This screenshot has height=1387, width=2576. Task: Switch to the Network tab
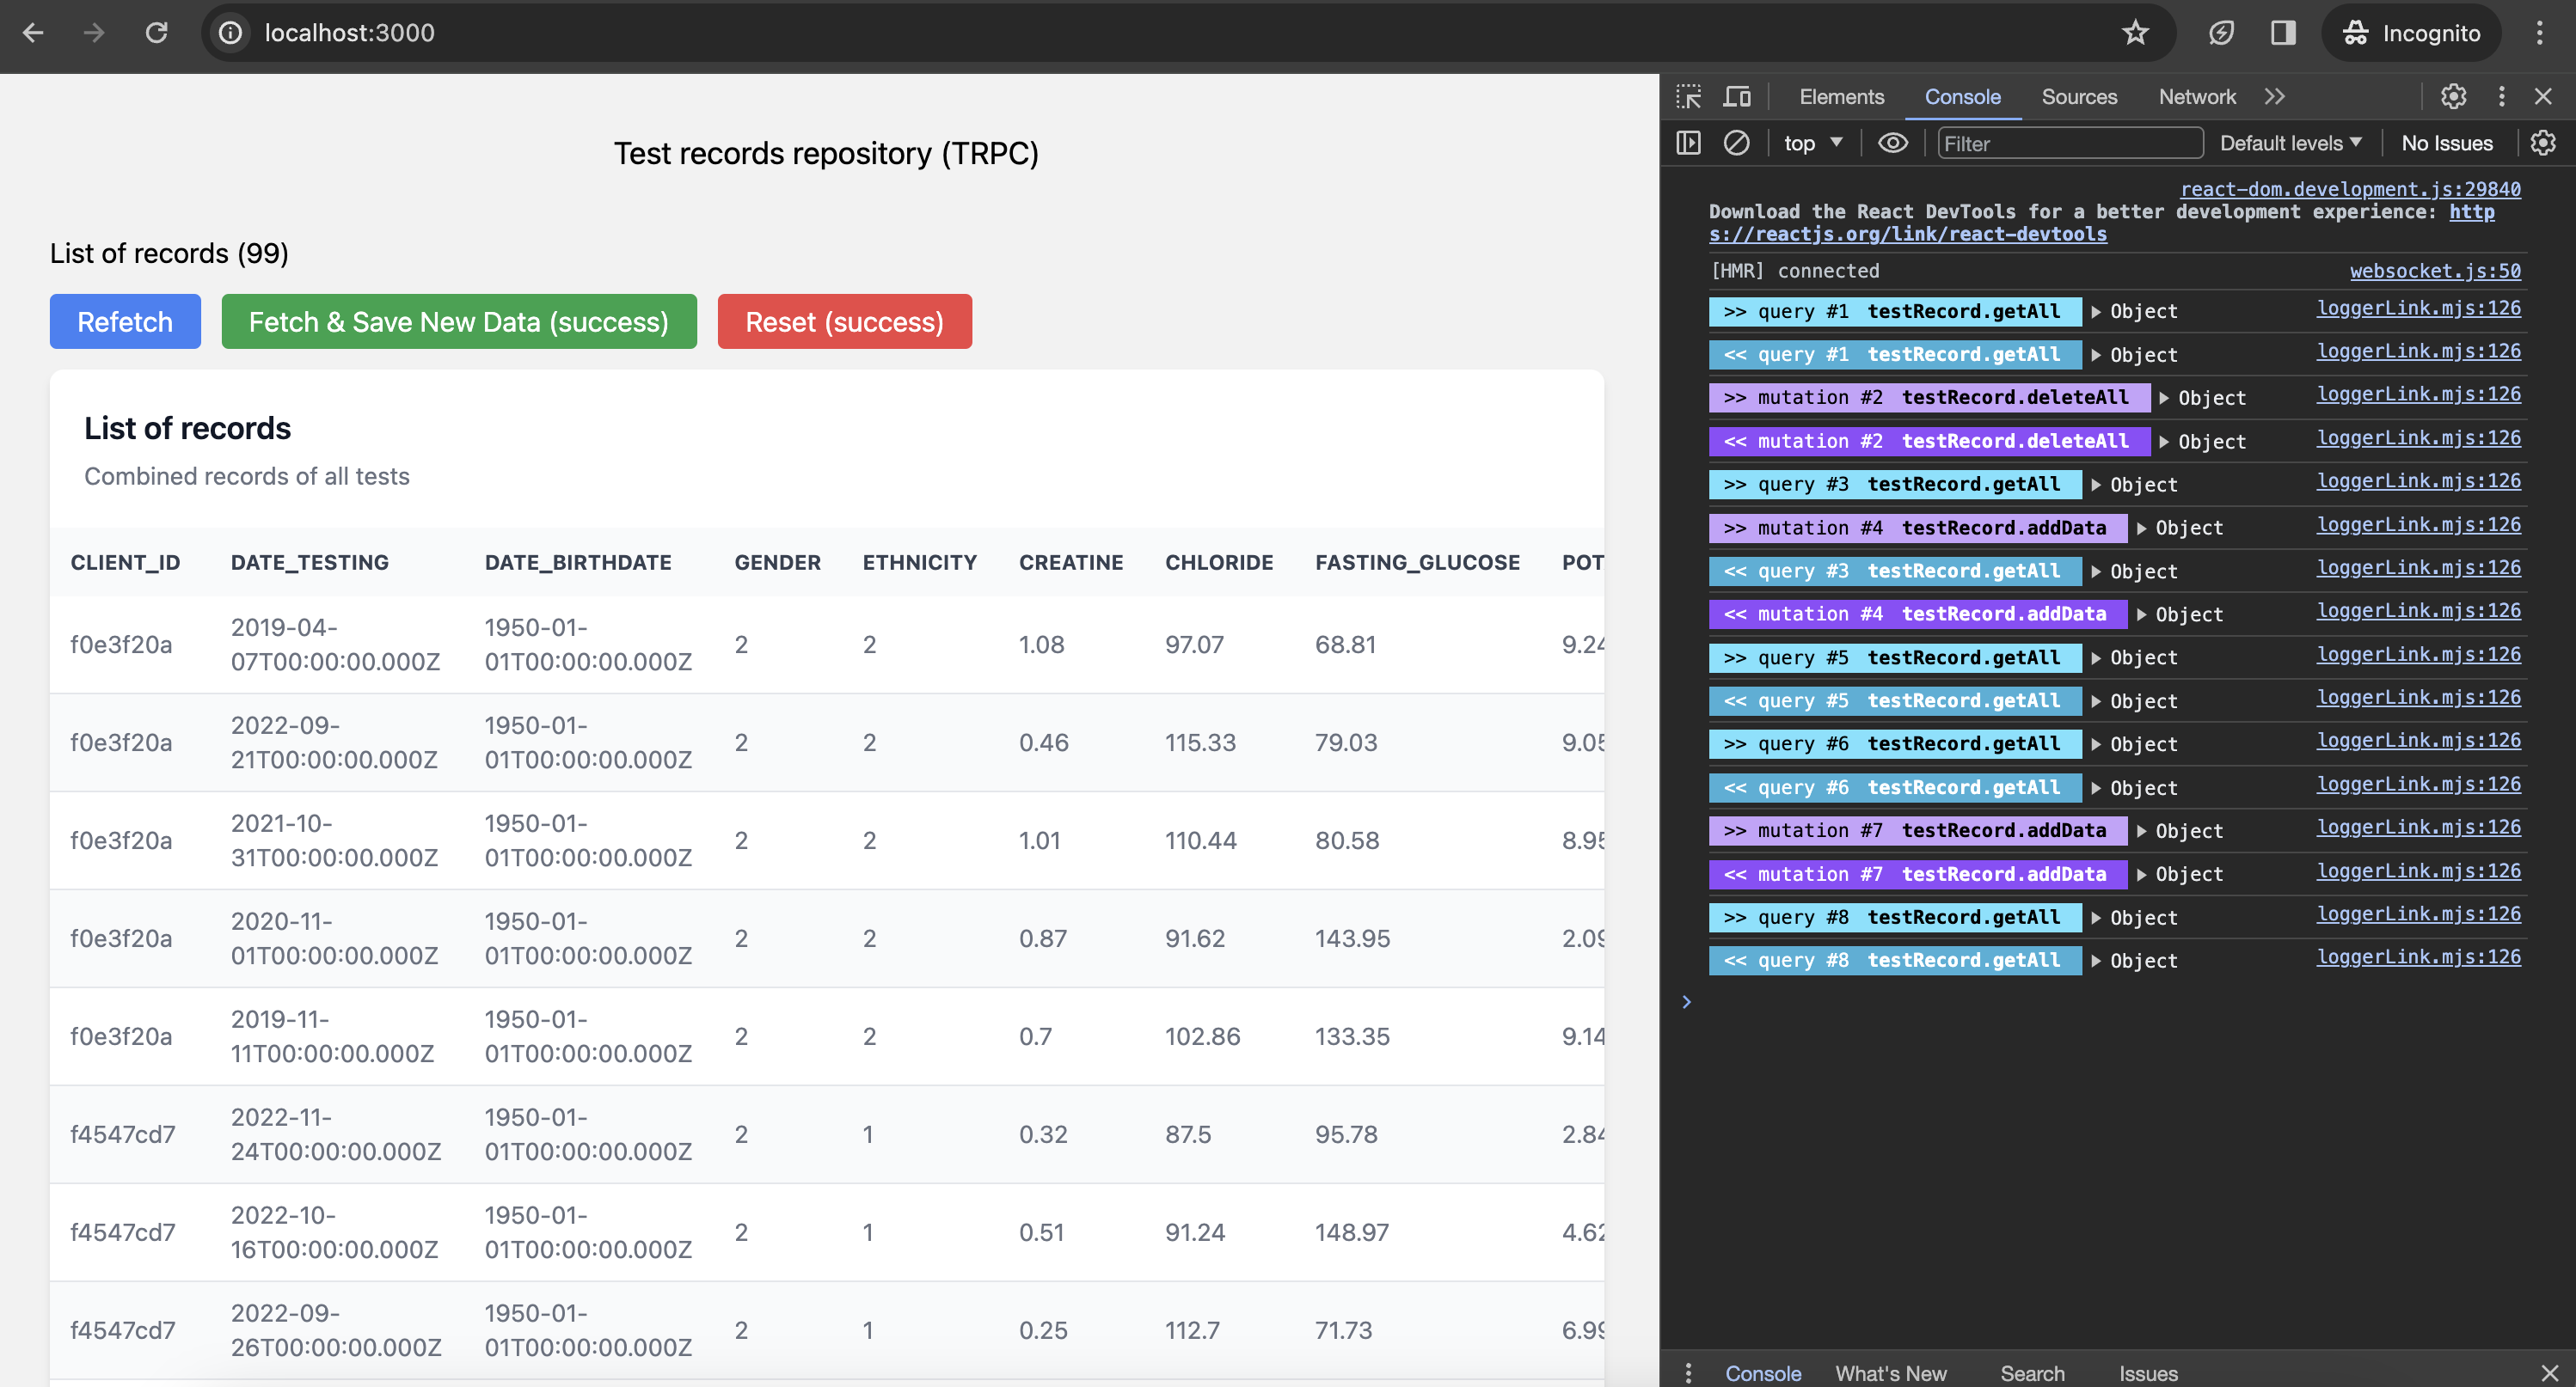click(x=2196, y=97)
